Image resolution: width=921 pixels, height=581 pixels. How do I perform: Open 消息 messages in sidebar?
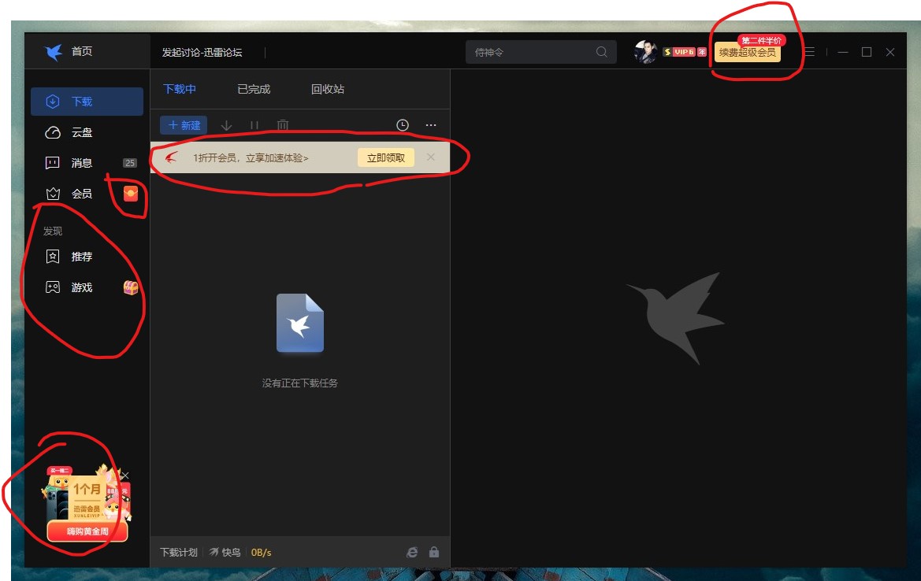pos(87,163)
